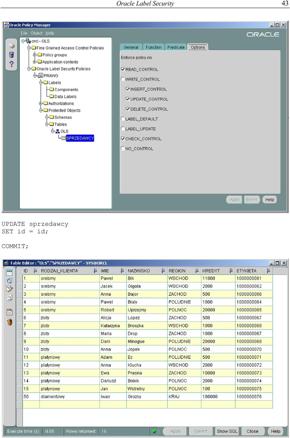Click the diamentowy cell in table
Image resolution: width=290 pixels, height=438 pixels.
point(69,397)
